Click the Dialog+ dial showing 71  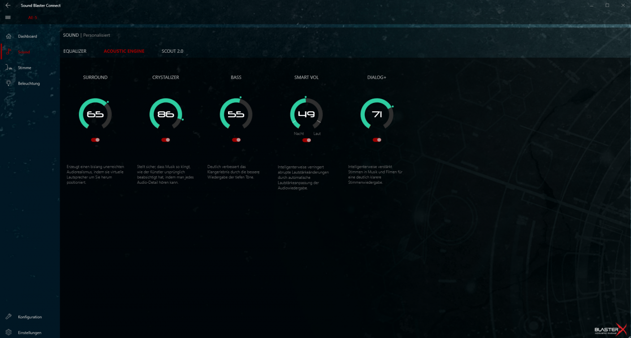click(377, 114)
